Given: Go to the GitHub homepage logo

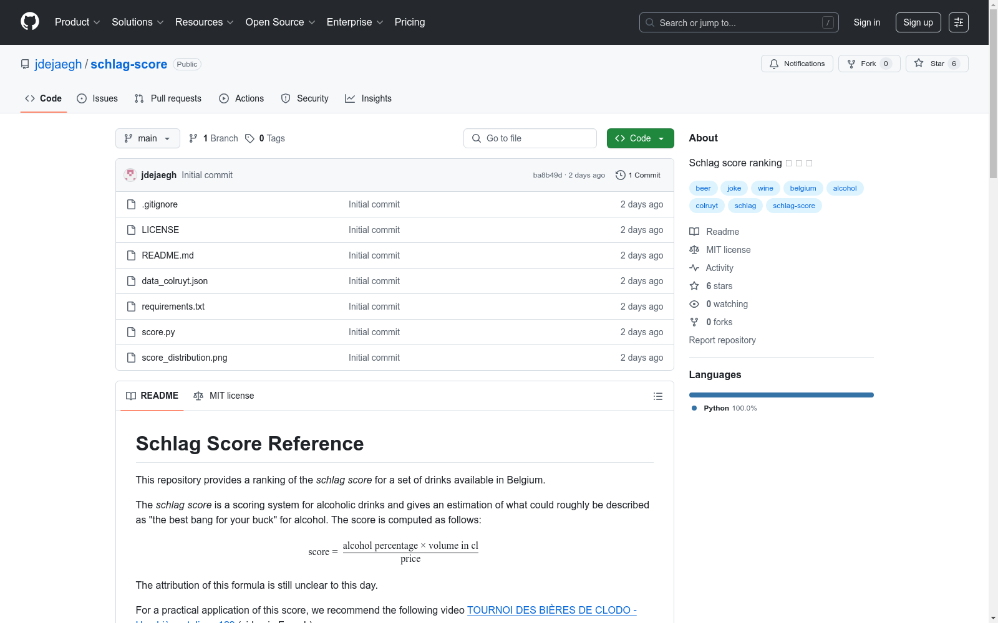Looking at the screenshot, I should (x=30, y=22).
